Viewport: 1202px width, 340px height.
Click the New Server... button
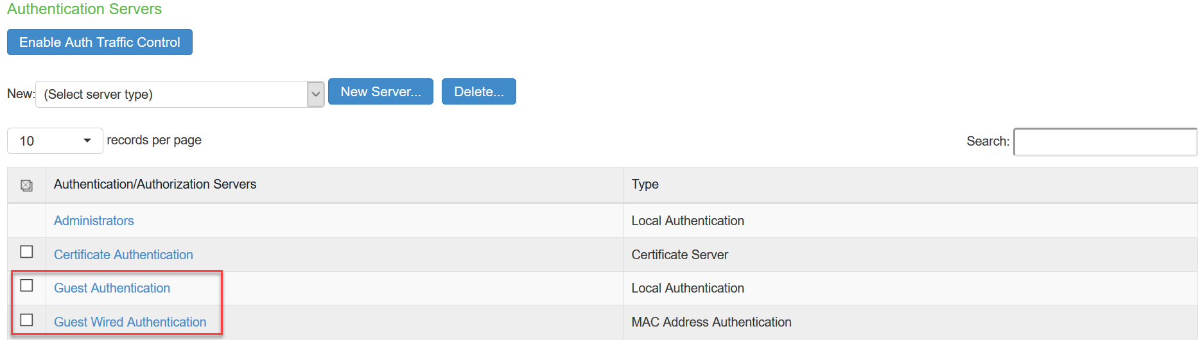[x=380, y=92]
